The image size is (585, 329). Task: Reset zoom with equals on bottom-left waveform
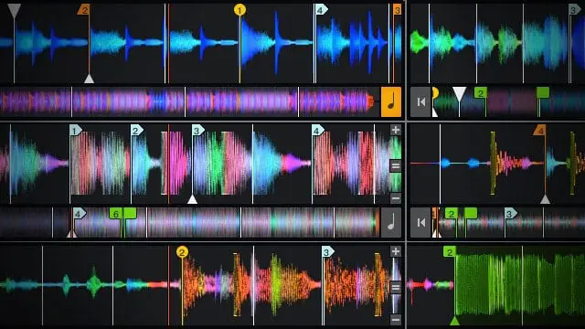(x=396, y=288)
